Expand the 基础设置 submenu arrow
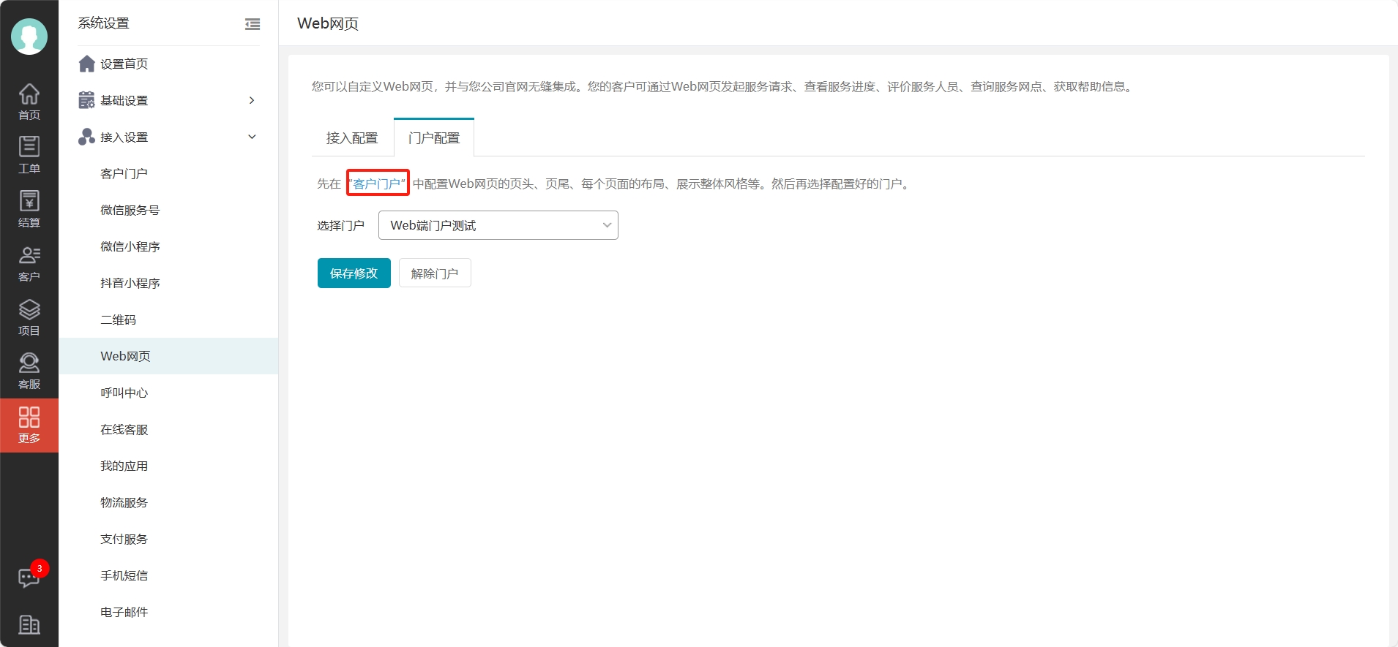The image size is (1398, 647). point(252,100)
